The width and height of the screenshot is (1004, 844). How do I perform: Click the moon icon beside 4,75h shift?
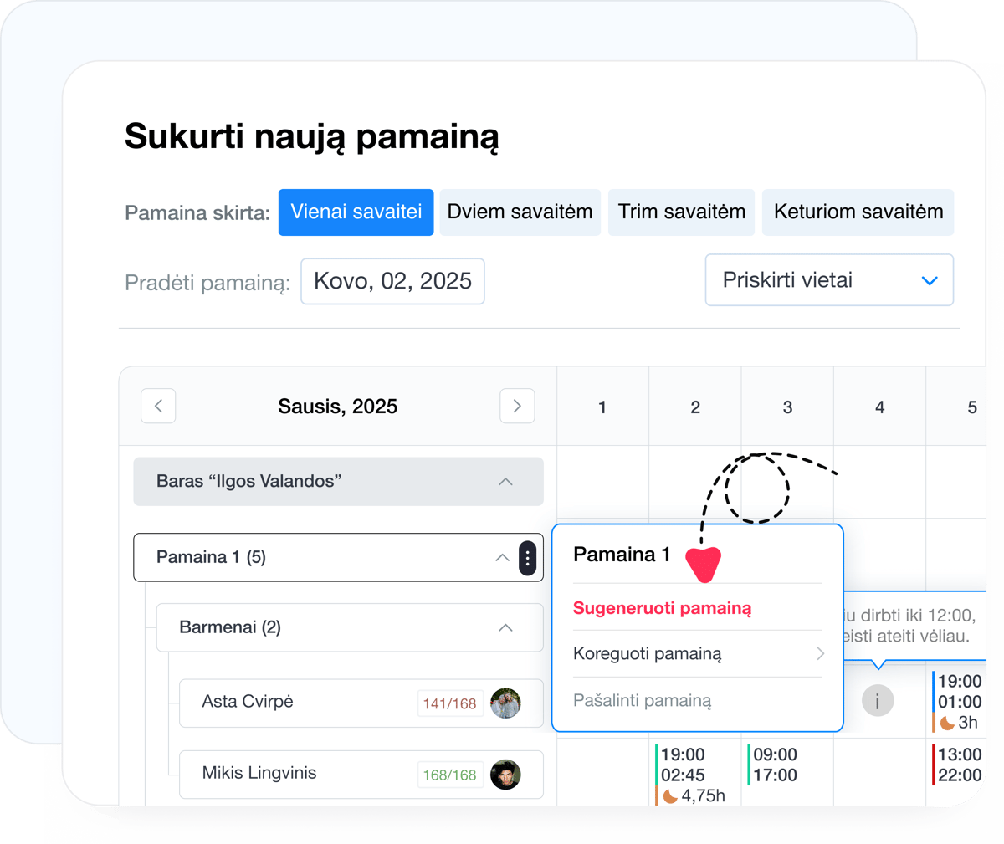[x=670, y=795]
